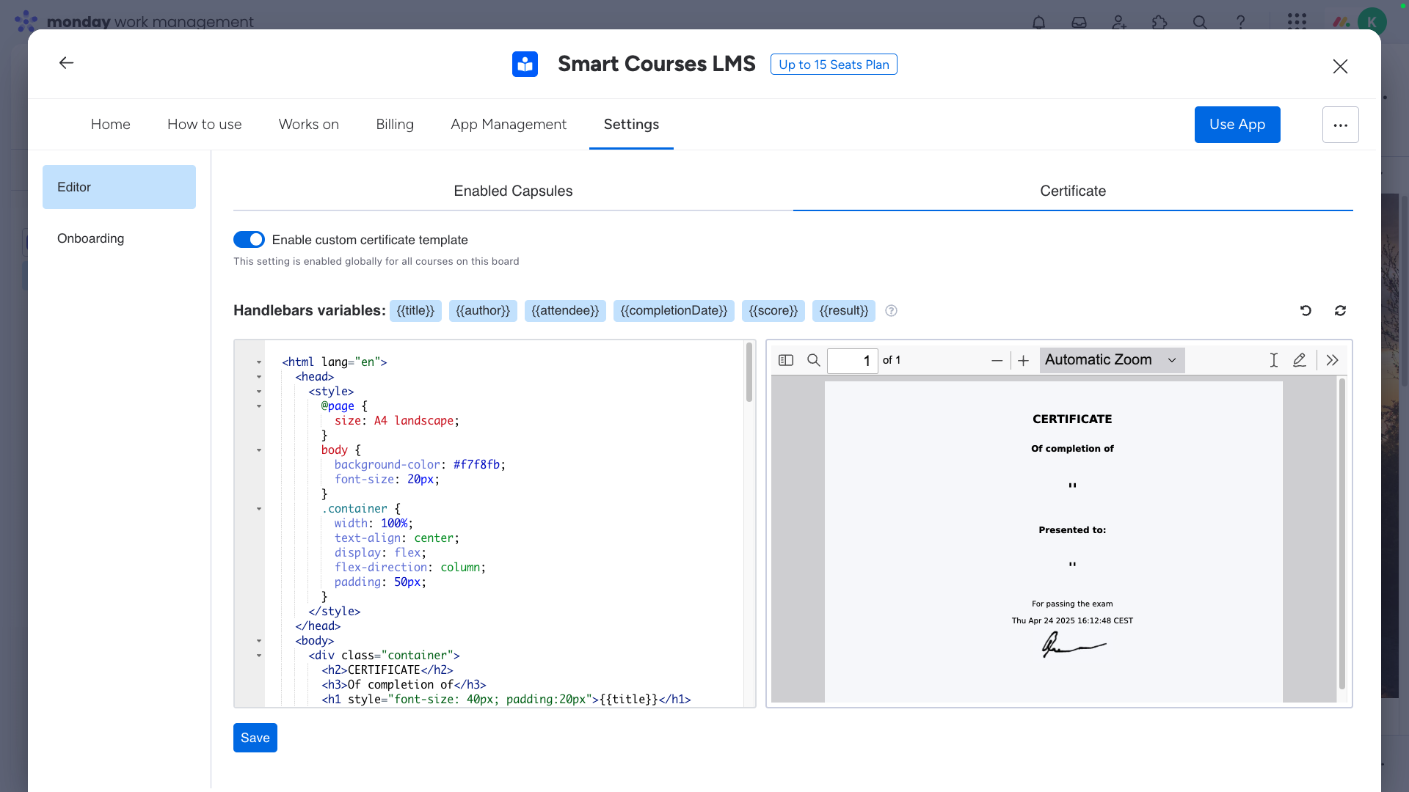Select the Certificate tab

[1073, 191]
